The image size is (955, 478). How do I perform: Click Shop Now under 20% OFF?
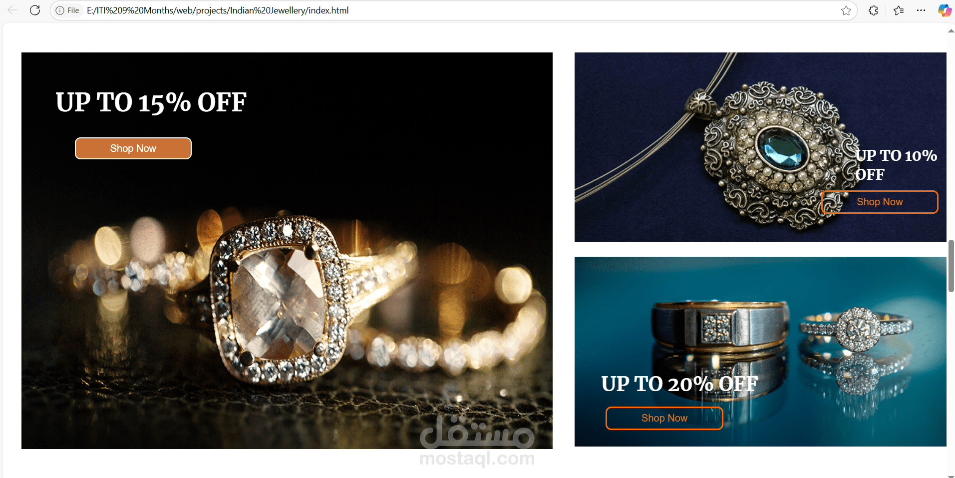(x=664, y=418)
